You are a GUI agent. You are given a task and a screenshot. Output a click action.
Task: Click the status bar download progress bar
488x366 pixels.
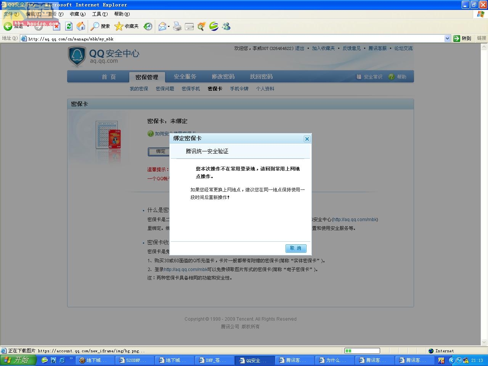click(362, 351)
